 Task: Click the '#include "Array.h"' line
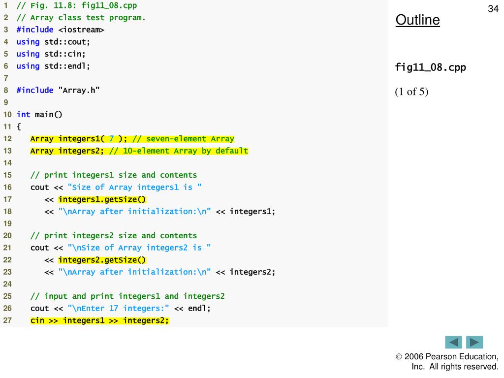pos(58,91)
